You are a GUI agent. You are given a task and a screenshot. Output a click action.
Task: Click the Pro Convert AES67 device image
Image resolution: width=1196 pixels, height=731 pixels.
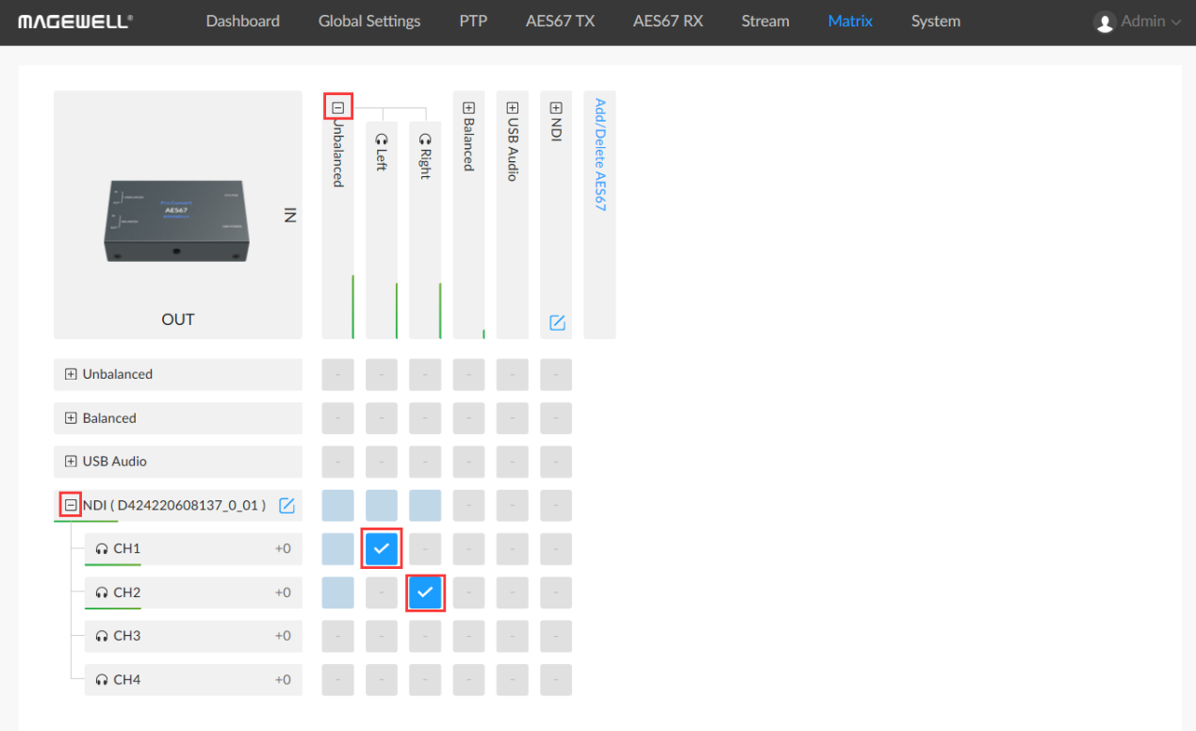[x=177, y=219]
